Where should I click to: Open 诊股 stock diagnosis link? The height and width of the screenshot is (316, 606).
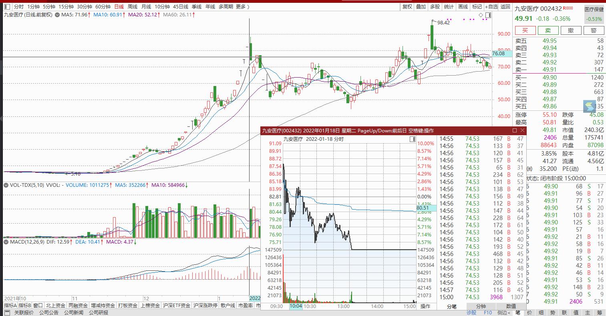[x=471, y=313]
